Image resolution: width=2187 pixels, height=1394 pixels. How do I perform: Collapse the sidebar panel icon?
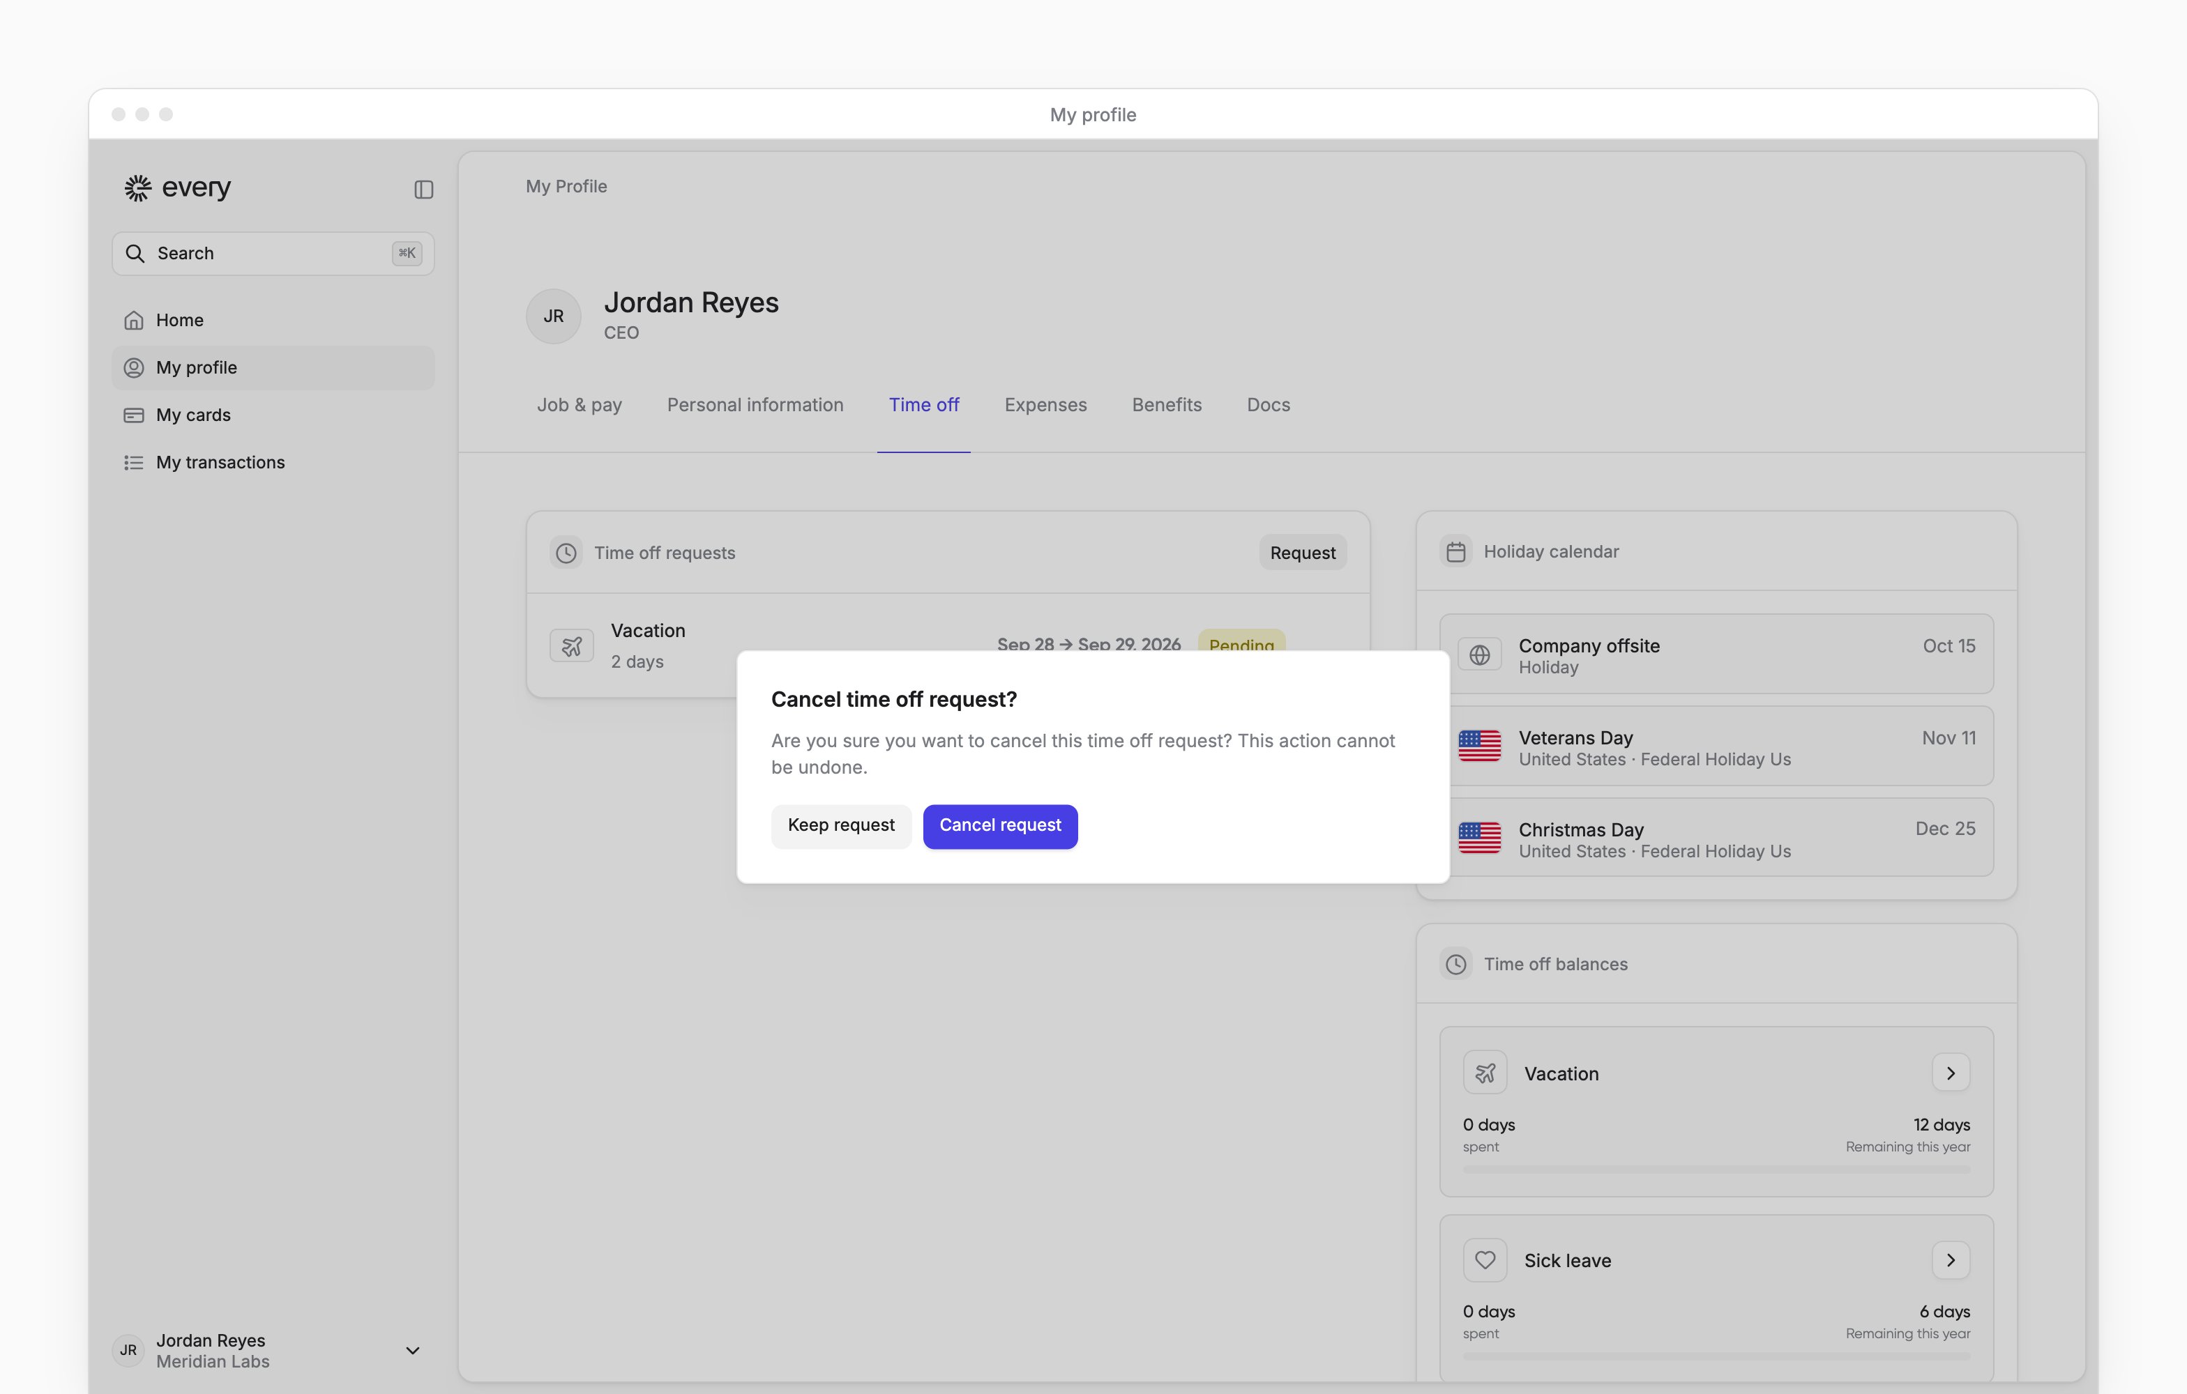(x=423, y=189)
